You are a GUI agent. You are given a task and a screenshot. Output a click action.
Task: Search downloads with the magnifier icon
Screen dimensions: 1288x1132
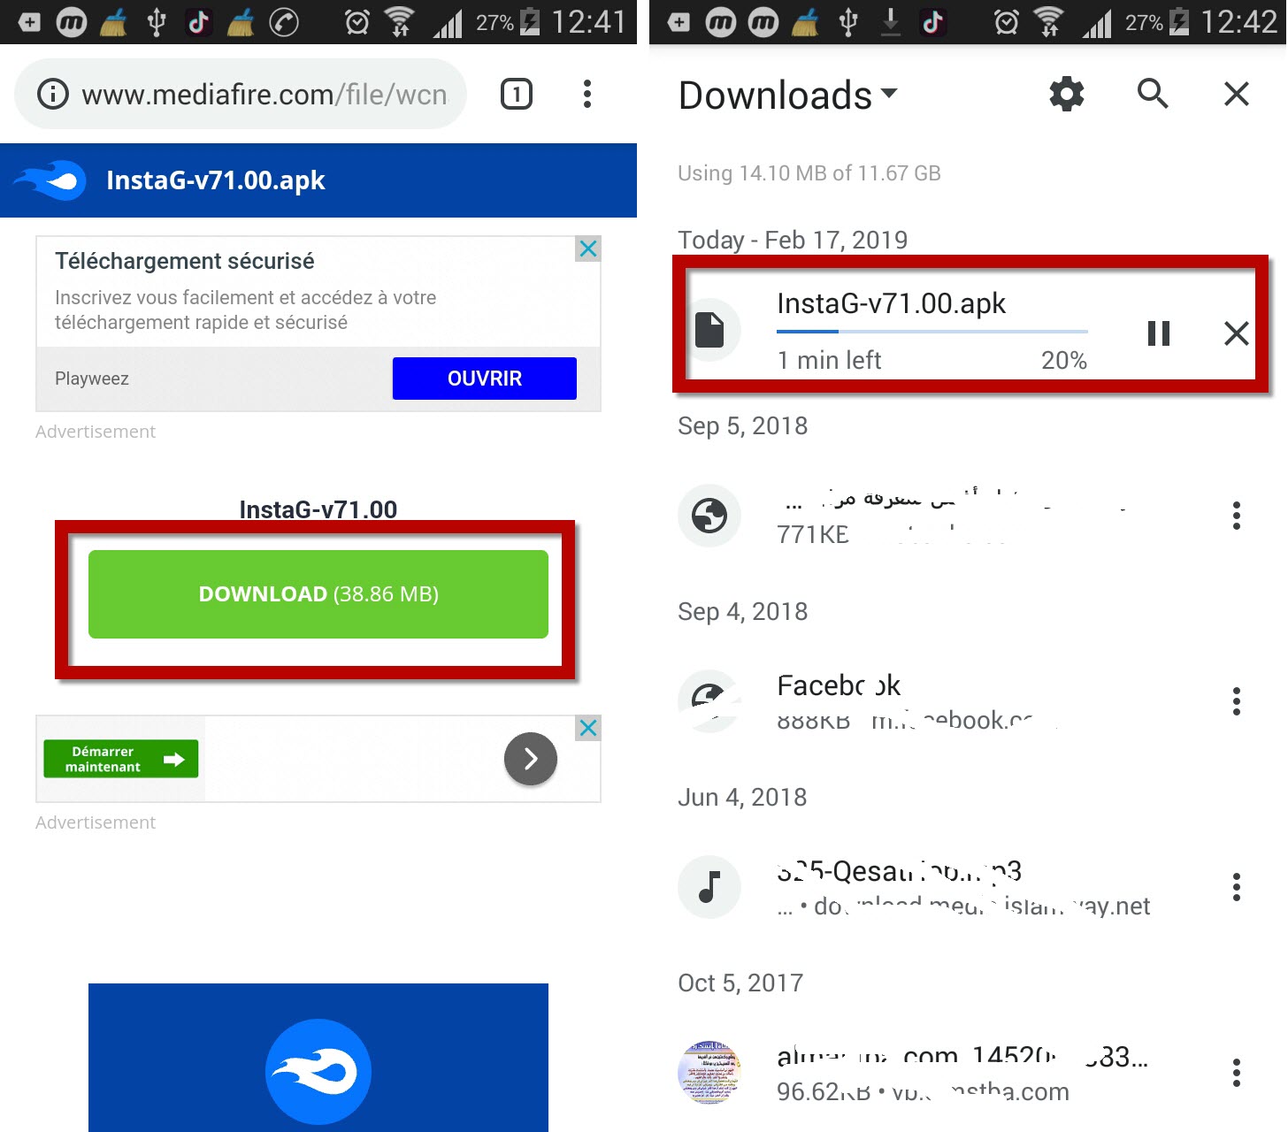coord(1153,93)
